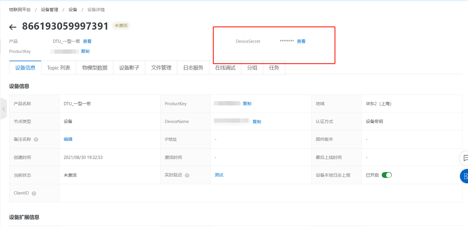Reveal DeviceSecret via 查看 link
Screen dimensions: 468x227
(x=301, y=41)
